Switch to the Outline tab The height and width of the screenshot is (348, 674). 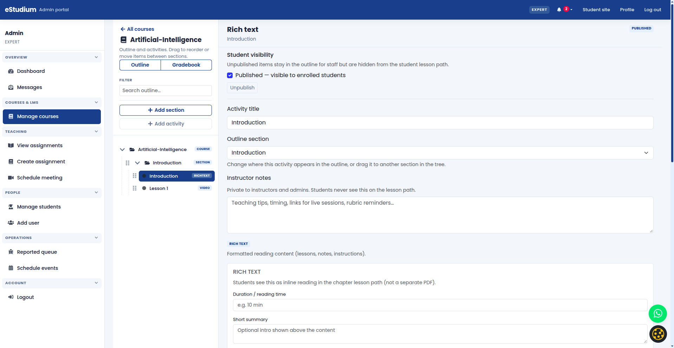click(x=140, y=65)
